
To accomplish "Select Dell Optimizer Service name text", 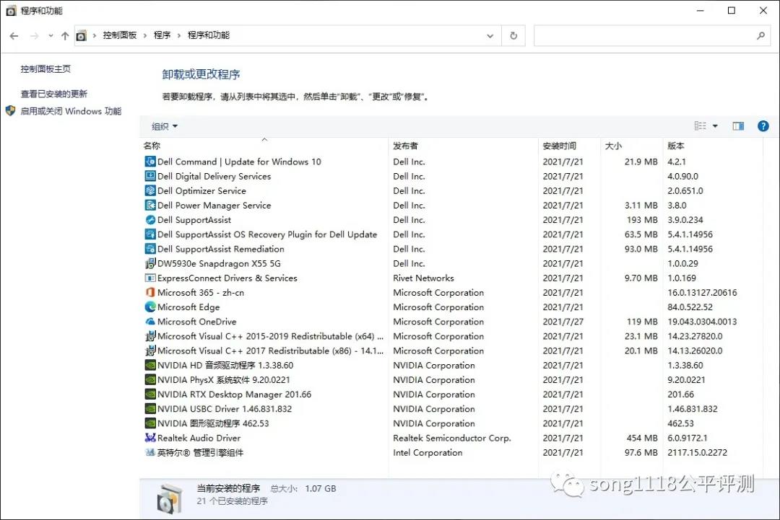I will 201,190.
